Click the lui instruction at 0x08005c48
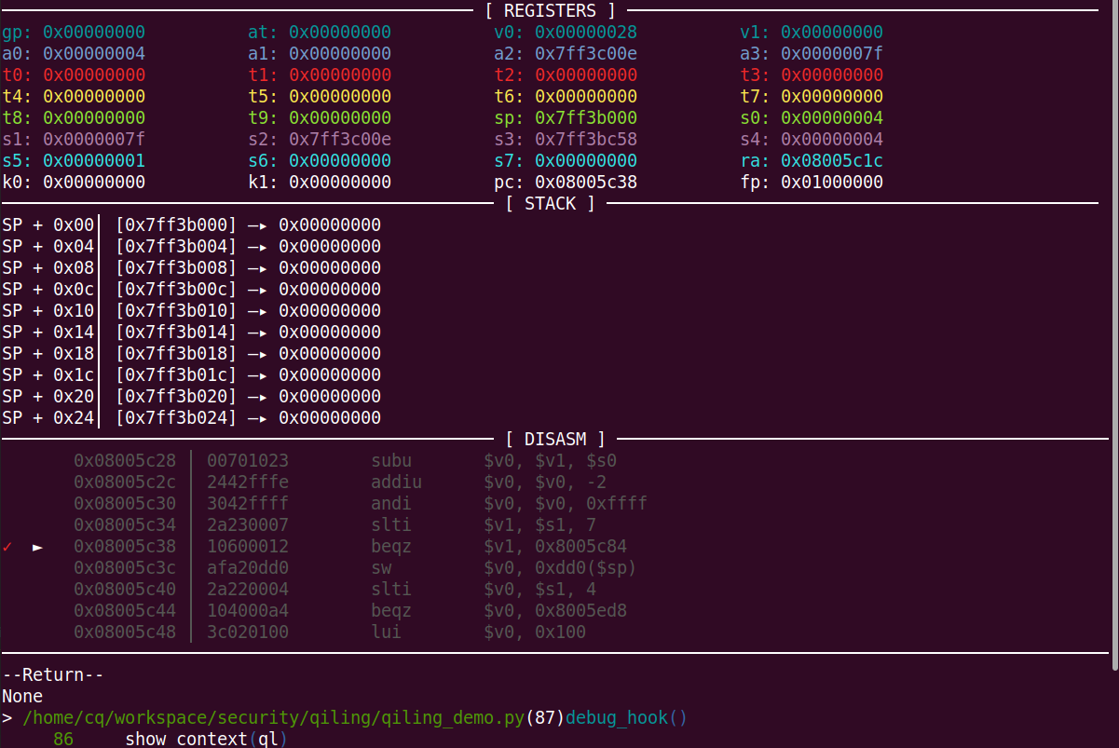This screenshot has height=748, width=1119. coord(387,632)
